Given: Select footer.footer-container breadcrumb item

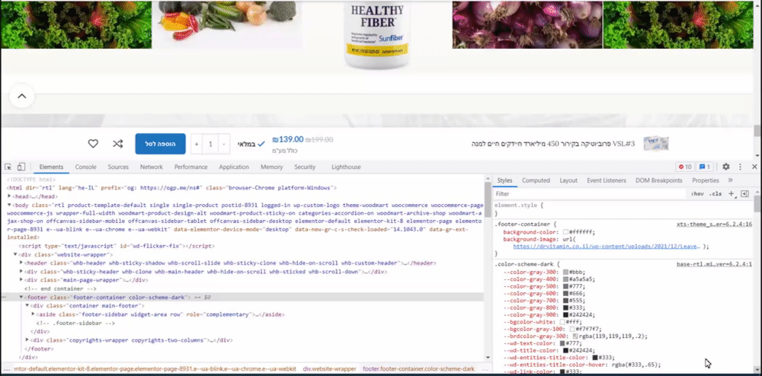Looking at the screenshot, I should point(418,369).
